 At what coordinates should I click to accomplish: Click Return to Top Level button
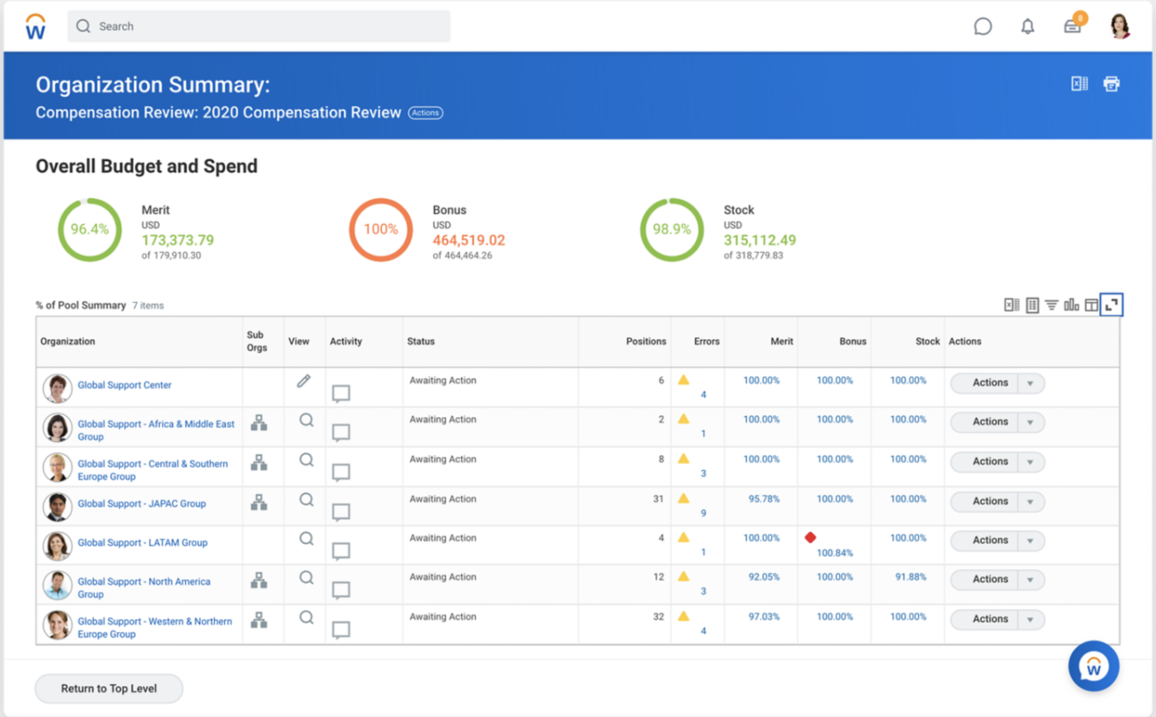[x=109, y=689]
